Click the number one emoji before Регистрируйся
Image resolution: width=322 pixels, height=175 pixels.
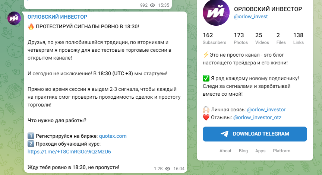pyautogui.click(x=31, y=136)
